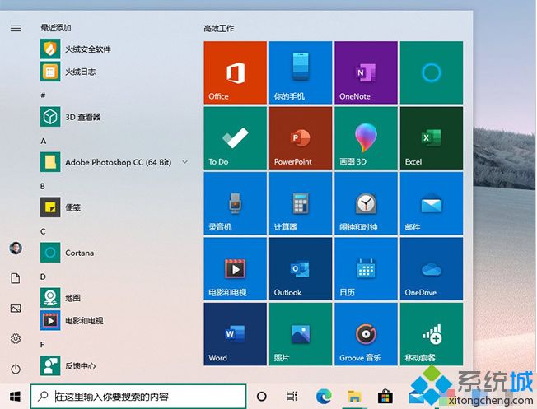Image resolution: width=537 pixels, height=409 pixels.
Task: Open Adobe Photoshop CC (64 Bit) entry
Action: (x=114, y=162)
